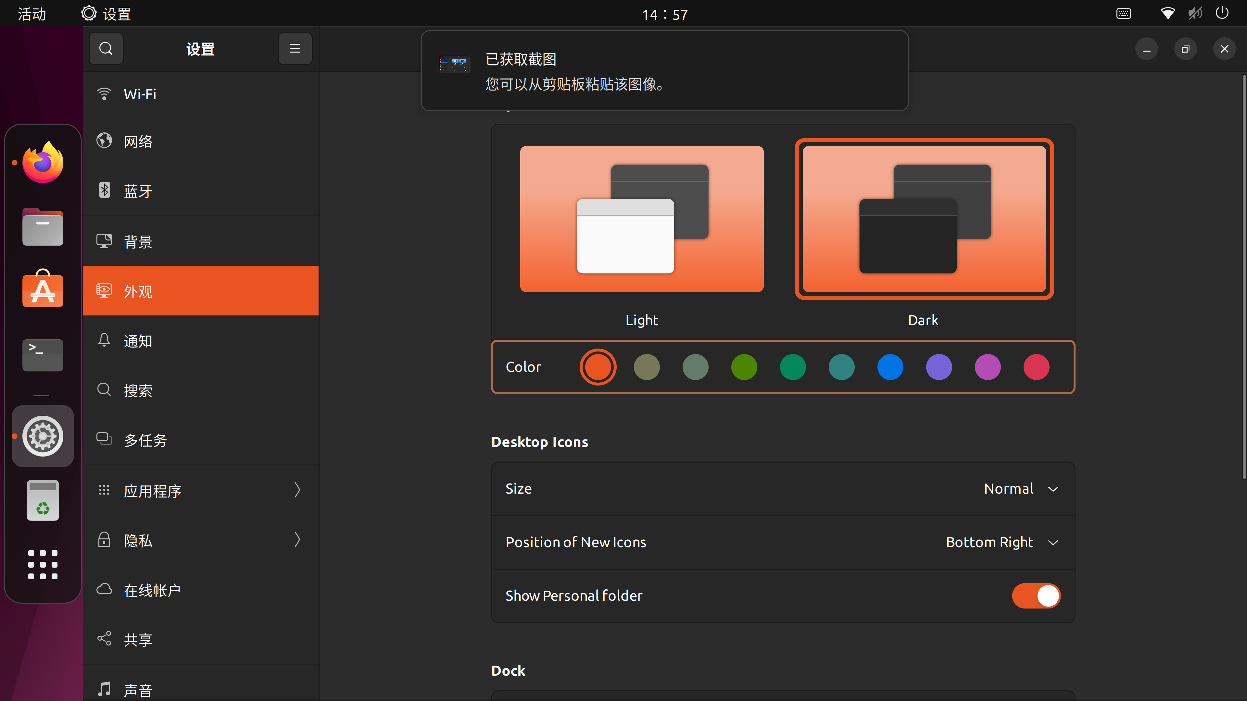Click the power icon in top bar
Viewport: 1247px width, 701px height.
coord(1222,13)
